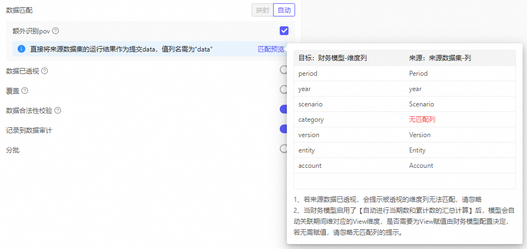Open the 匹配预览 link
Image resolution: width=527 pixels, height=249 pixels.
pyautogui.click(x=270, y=49)
